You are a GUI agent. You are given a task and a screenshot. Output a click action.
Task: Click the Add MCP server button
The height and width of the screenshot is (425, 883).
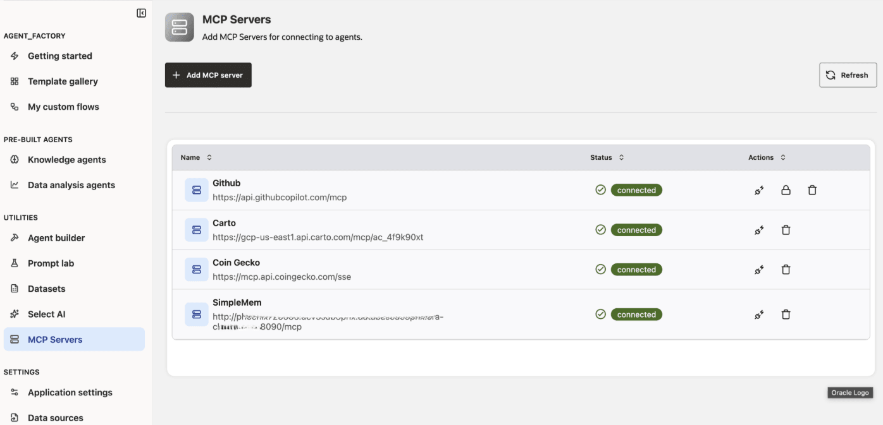coord(207,75)
